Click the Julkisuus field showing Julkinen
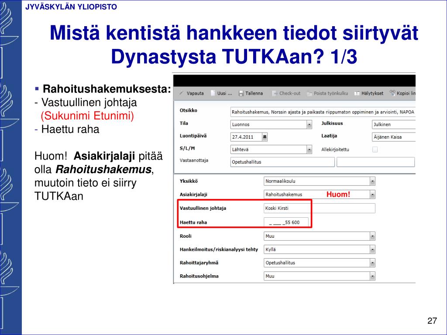The width and height of the screenshot is (447, 335). (x=394, y=124)
